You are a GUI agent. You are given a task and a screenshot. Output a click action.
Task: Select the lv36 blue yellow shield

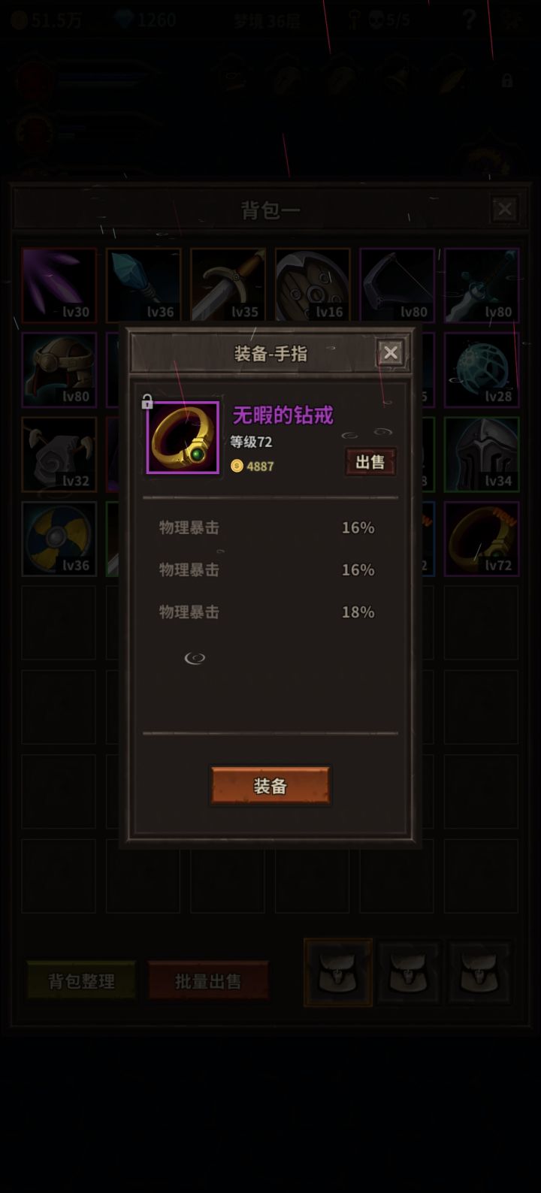59,539
